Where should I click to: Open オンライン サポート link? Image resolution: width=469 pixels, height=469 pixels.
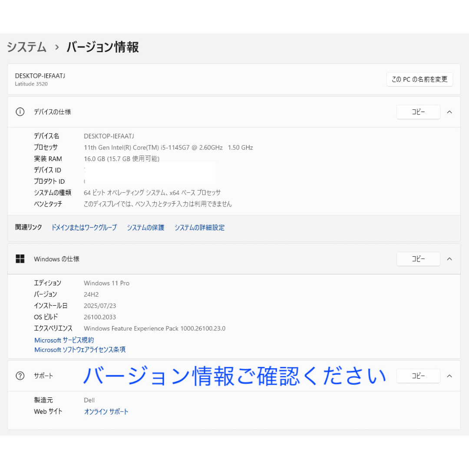(106, 412)
